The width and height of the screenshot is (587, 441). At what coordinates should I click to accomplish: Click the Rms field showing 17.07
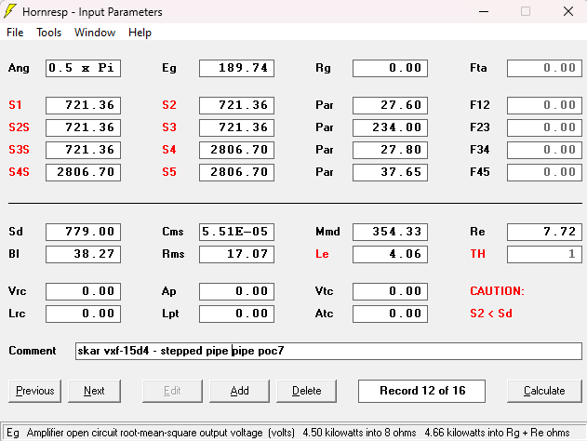(236, 254)
